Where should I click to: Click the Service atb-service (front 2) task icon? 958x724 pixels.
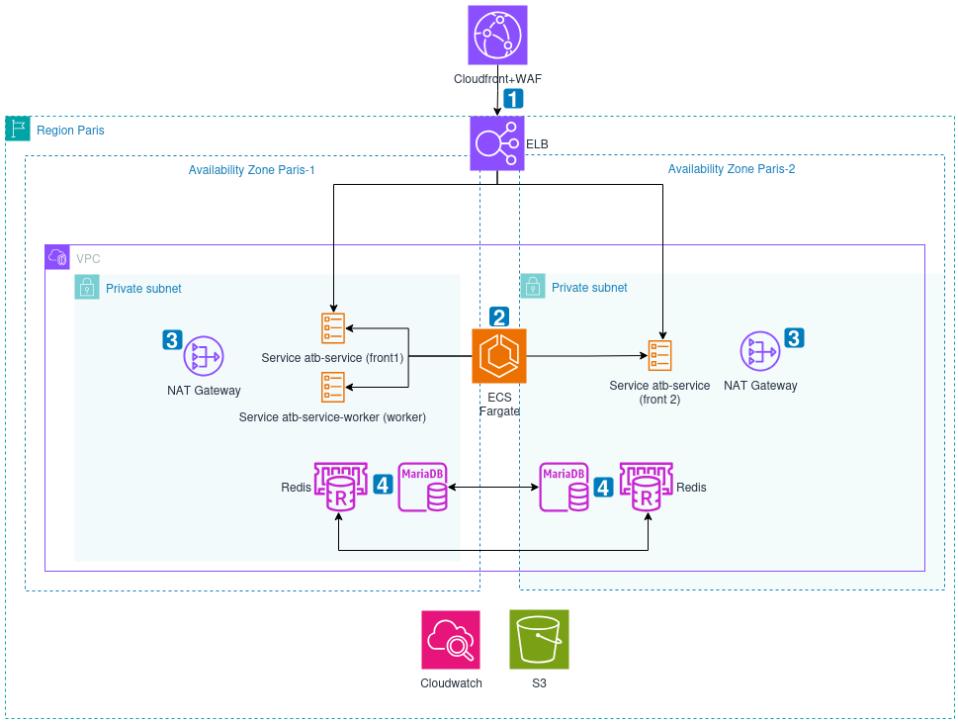[659, 353]
